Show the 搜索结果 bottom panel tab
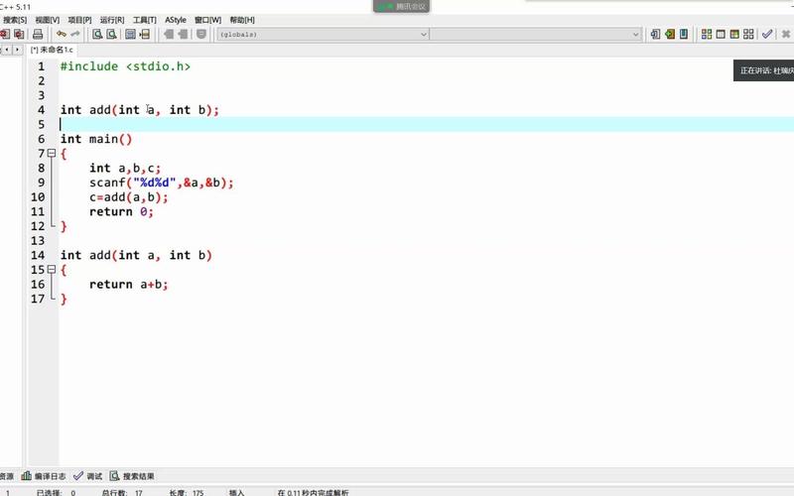This screenshot has width=794, height=496. (x=132, y=476)
